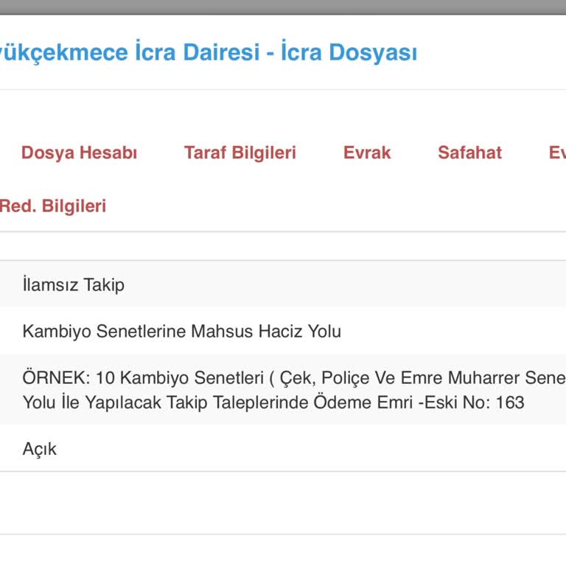The height and width of the screenshot is (566, 566).
Task: Show the Safahat tab
Action: pos(469,153)
